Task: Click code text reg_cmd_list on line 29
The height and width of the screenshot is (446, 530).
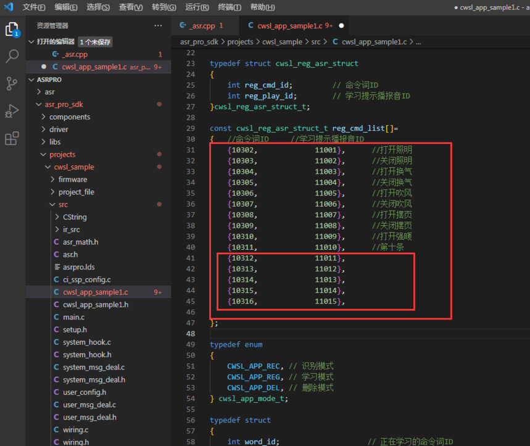Action: pos(358,128)
